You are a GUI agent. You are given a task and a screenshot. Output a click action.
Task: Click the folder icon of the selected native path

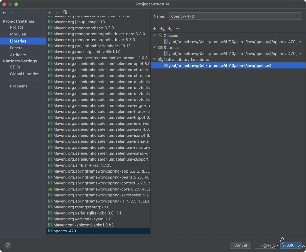tap(166, 65)
